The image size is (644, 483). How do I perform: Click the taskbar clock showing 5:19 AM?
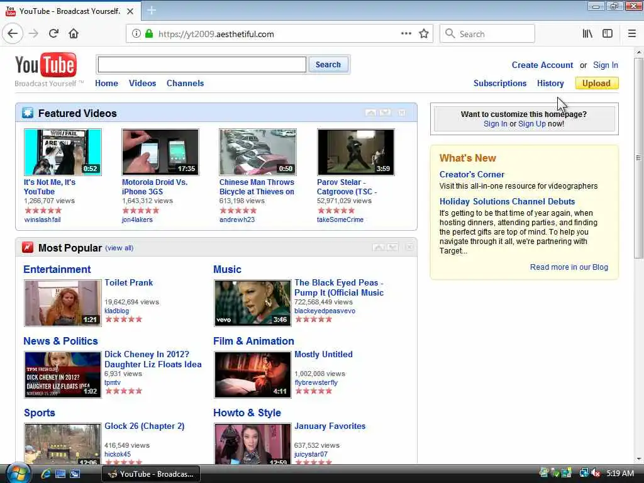pyautogui.click(x=620, y=474)
